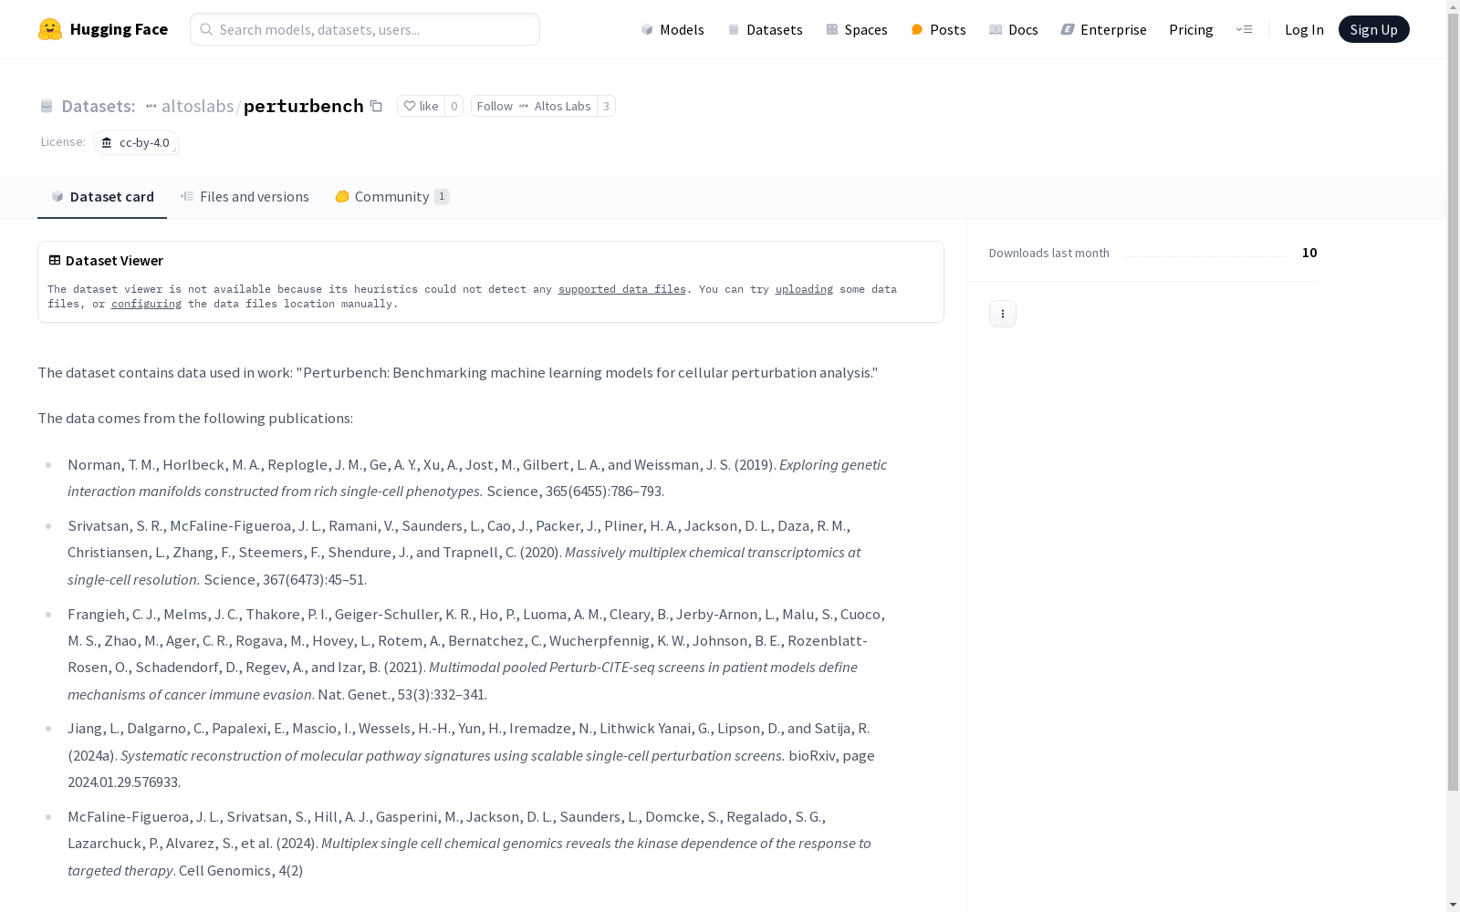Click the Hugging Face logo icon

pos(50,29)
